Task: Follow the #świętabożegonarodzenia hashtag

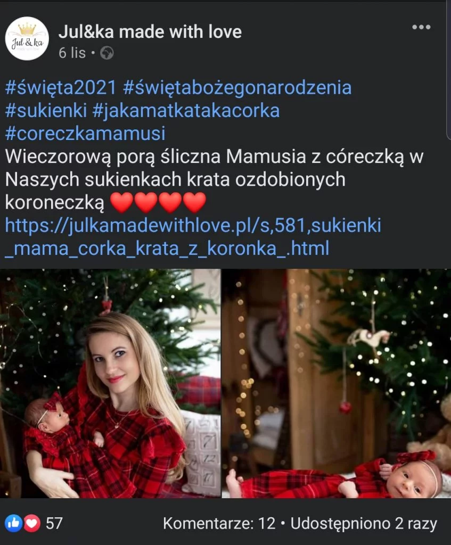Action: 237,88
